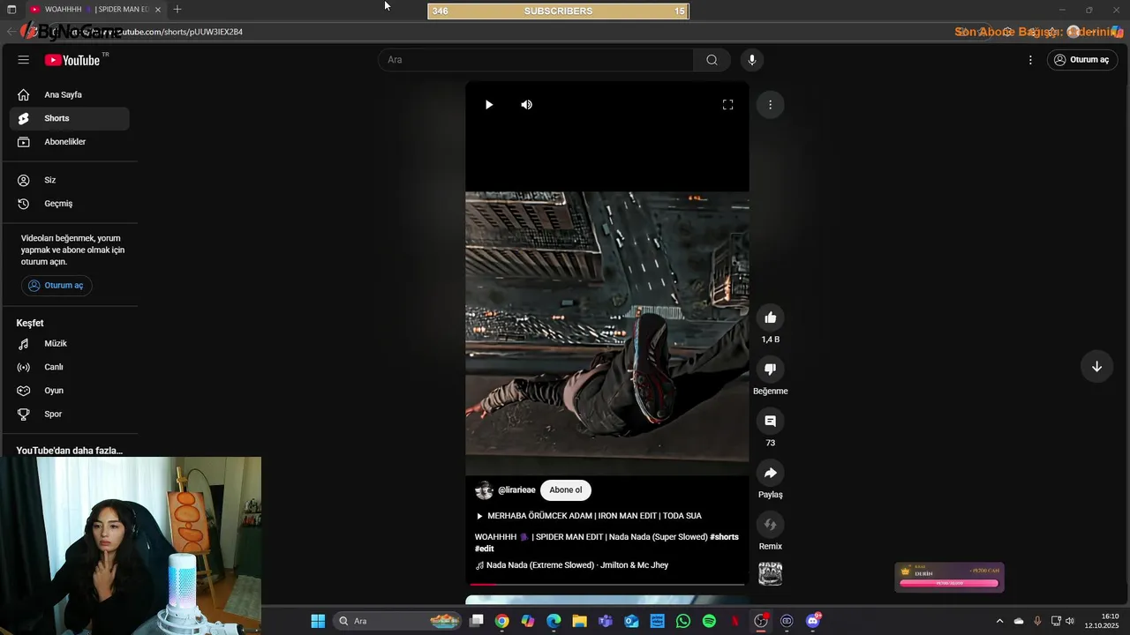Click the tray microphone indicator

(x=1037, y=621)
